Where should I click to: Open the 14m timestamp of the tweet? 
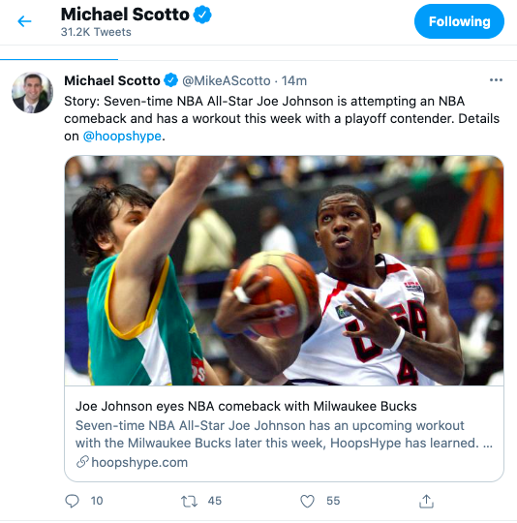point(294,80)
